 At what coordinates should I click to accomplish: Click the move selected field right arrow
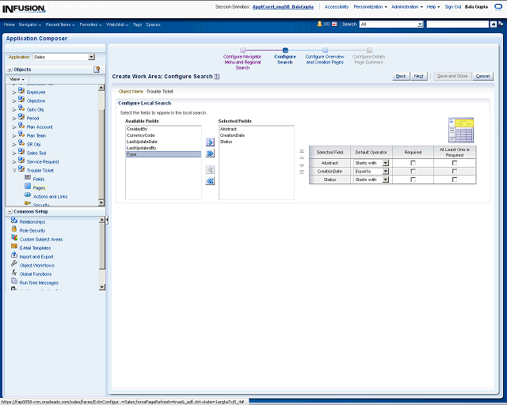[x=210, y=142]
